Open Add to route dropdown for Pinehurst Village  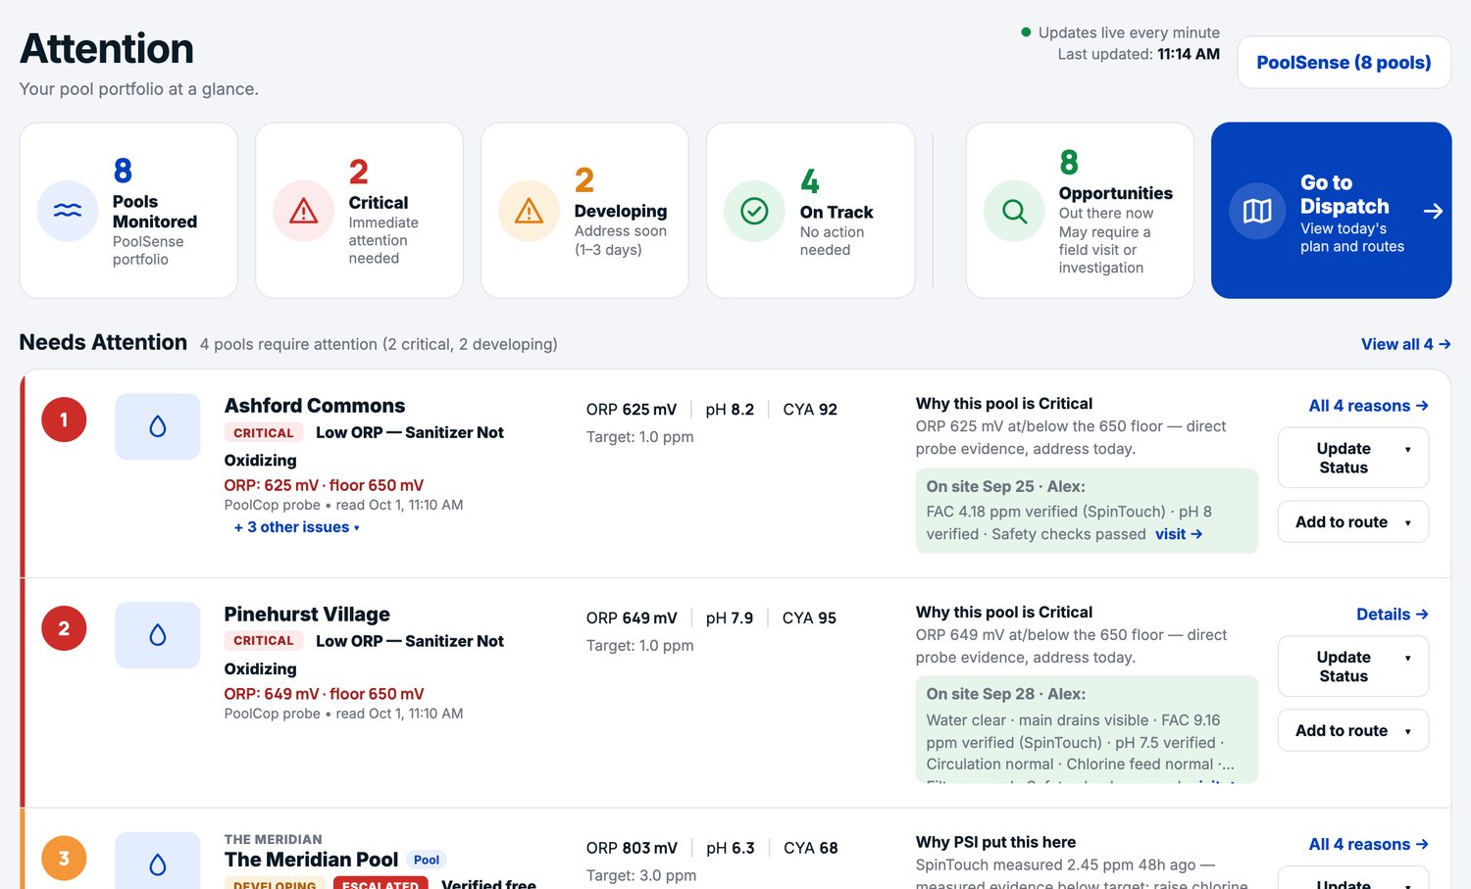coord(1353,730)
